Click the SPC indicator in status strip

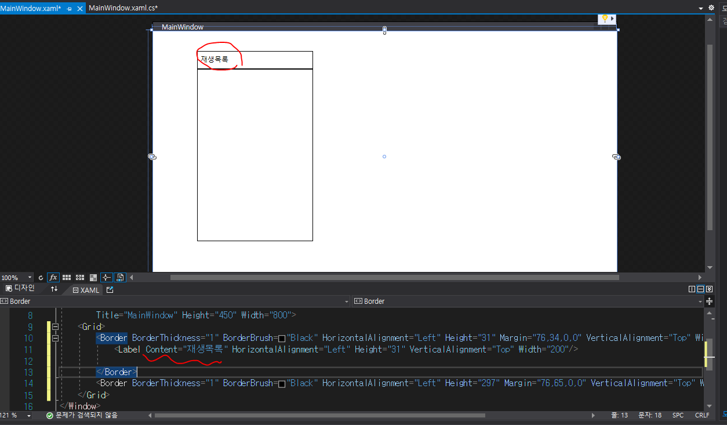678,415
